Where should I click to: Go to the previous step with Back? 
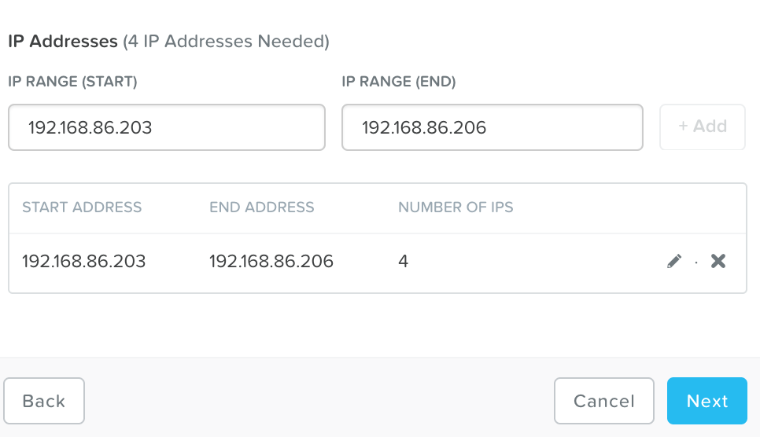(x=44, y=401)
